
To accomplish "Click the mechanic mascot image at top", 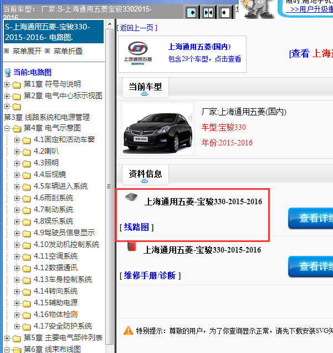I will click(x=257, y=9).
